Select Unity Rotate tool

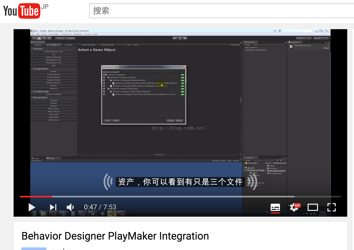point(44,38)
